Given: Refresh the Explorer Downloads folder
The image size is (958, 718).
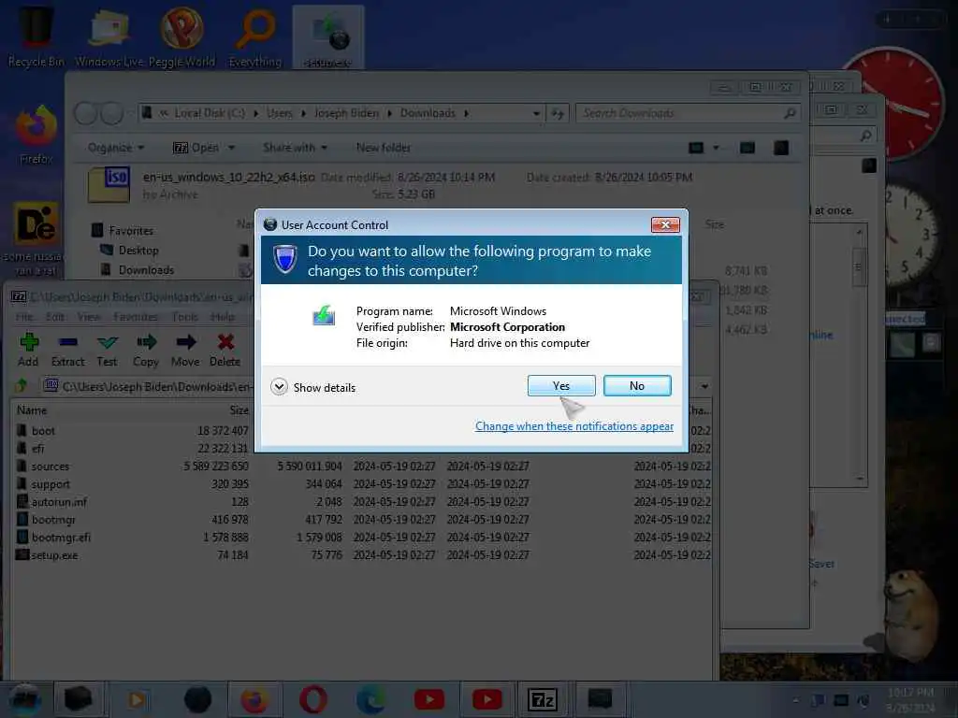Looking at the screenshot, I should coord(558,113).
